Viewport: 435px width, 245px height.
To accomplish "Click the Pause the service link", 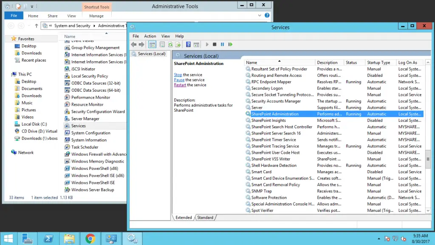I will point(179,80).
